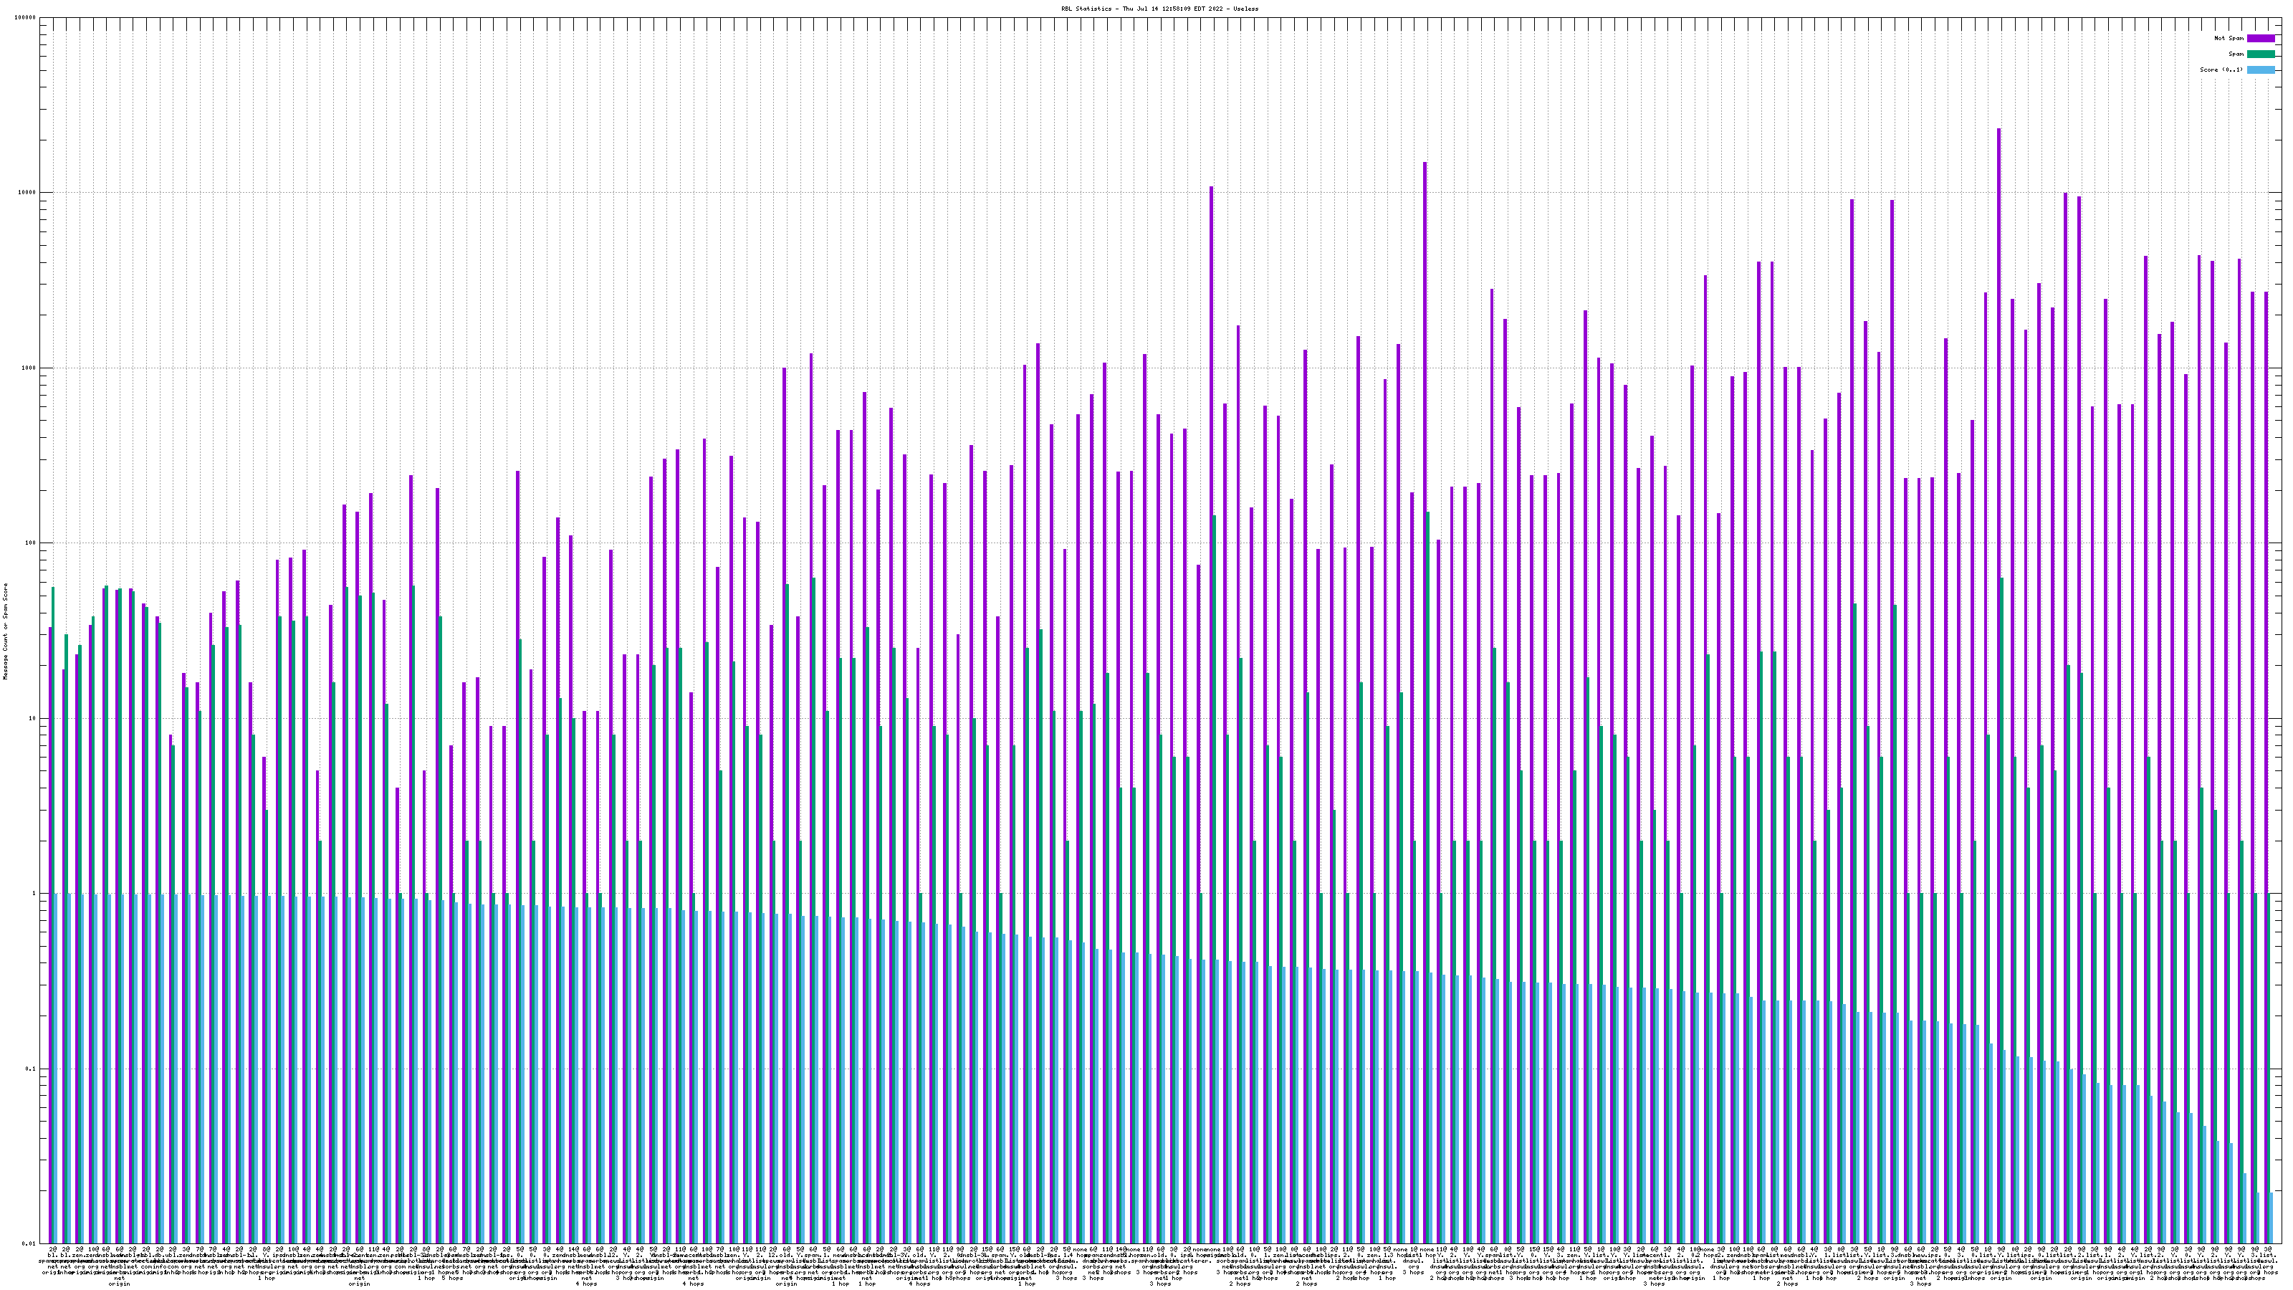The image size is (2293, 1290).
Task: Click the 100000 y-axis tick label
Action: (26, 18)
